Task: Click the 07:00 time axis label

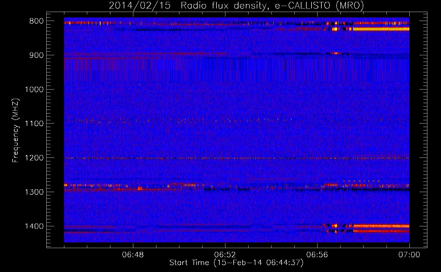Action: point(409,255)
